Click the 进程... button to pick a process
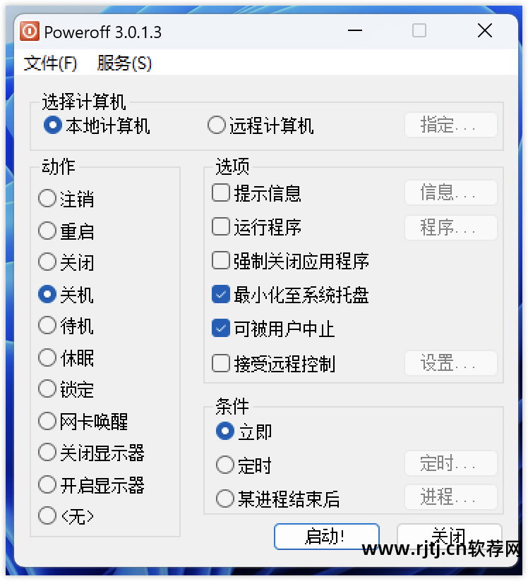The image size is (528, 581). point(450,497)
